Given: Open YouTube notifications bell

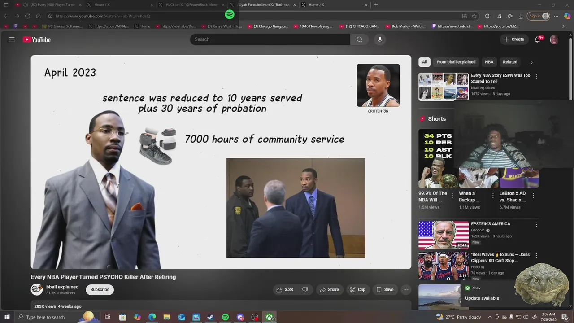Looking at the screenshot, I should tap(537, 39).
